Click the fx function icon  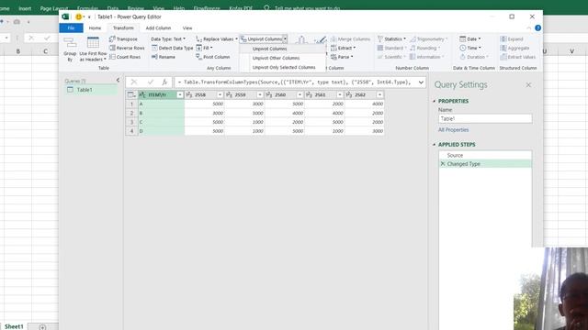164,82
